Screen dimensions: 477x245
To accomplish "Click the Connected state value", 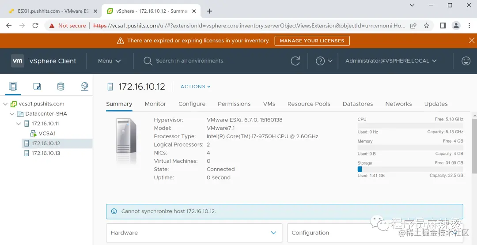I will [220, 170].
